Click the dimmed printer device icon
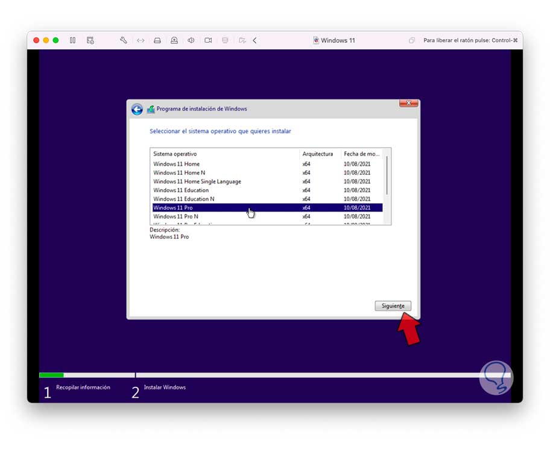Image resolution: width=550 pixels, height=452 pixels. (x=225, y=40)
